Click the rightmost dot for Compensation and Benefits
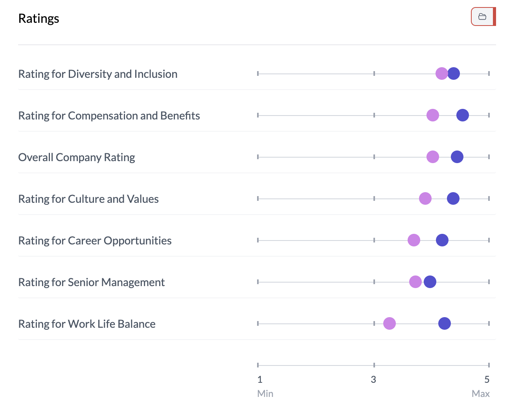The height and width of the screenshot is (404, 511). point(463,115)
